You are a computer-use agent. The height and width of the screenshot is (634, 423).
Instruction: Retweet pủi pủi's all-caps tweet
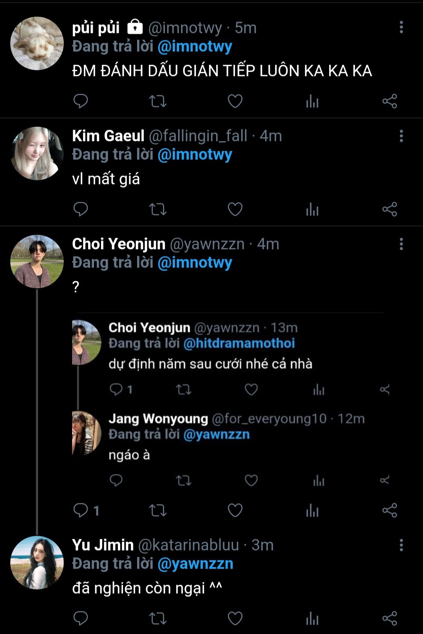(x=158, y=101)
